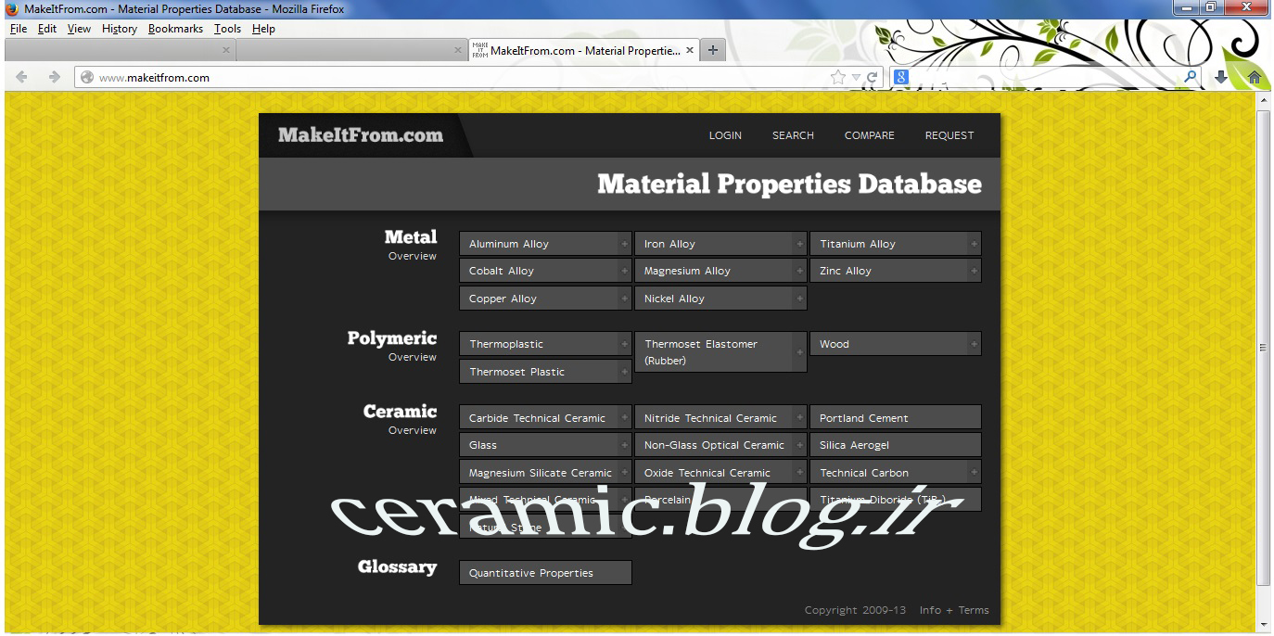Expand Aluminum Alloy plus icon
This screenshot has height=636, width=1274.
tap(624, 244)
